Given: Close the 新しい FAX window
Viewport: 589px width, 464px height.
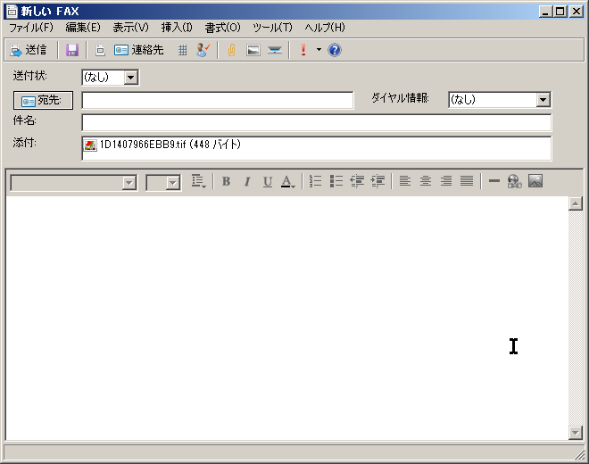Looking at the screenshot, I should tap(577, 12).
